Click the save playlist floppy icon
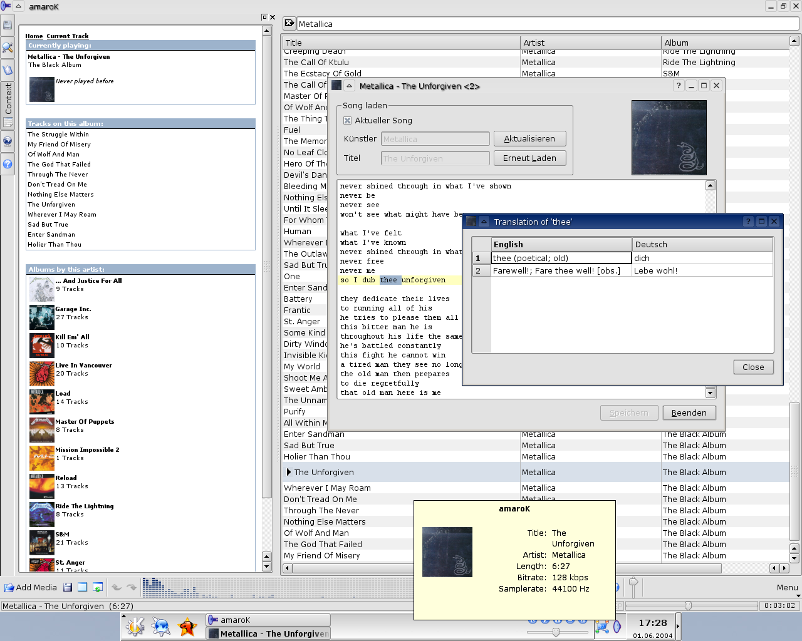The height and width of the screenshot is (641, 802). (68, 587)
